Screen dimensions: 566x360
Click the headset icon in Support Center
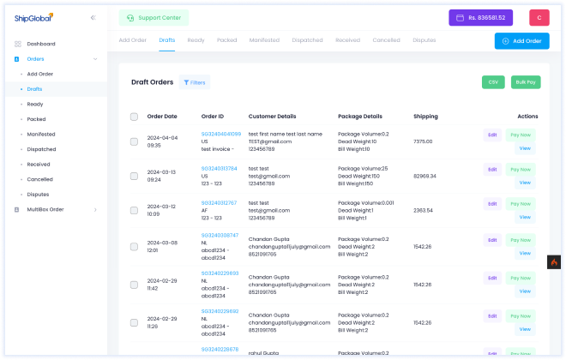point(130,17)
